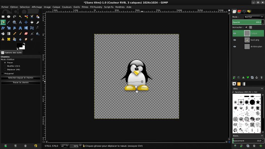Enable the Polygonal checkbox
Viewport: 265px width, 149px height.
point(2,74)
